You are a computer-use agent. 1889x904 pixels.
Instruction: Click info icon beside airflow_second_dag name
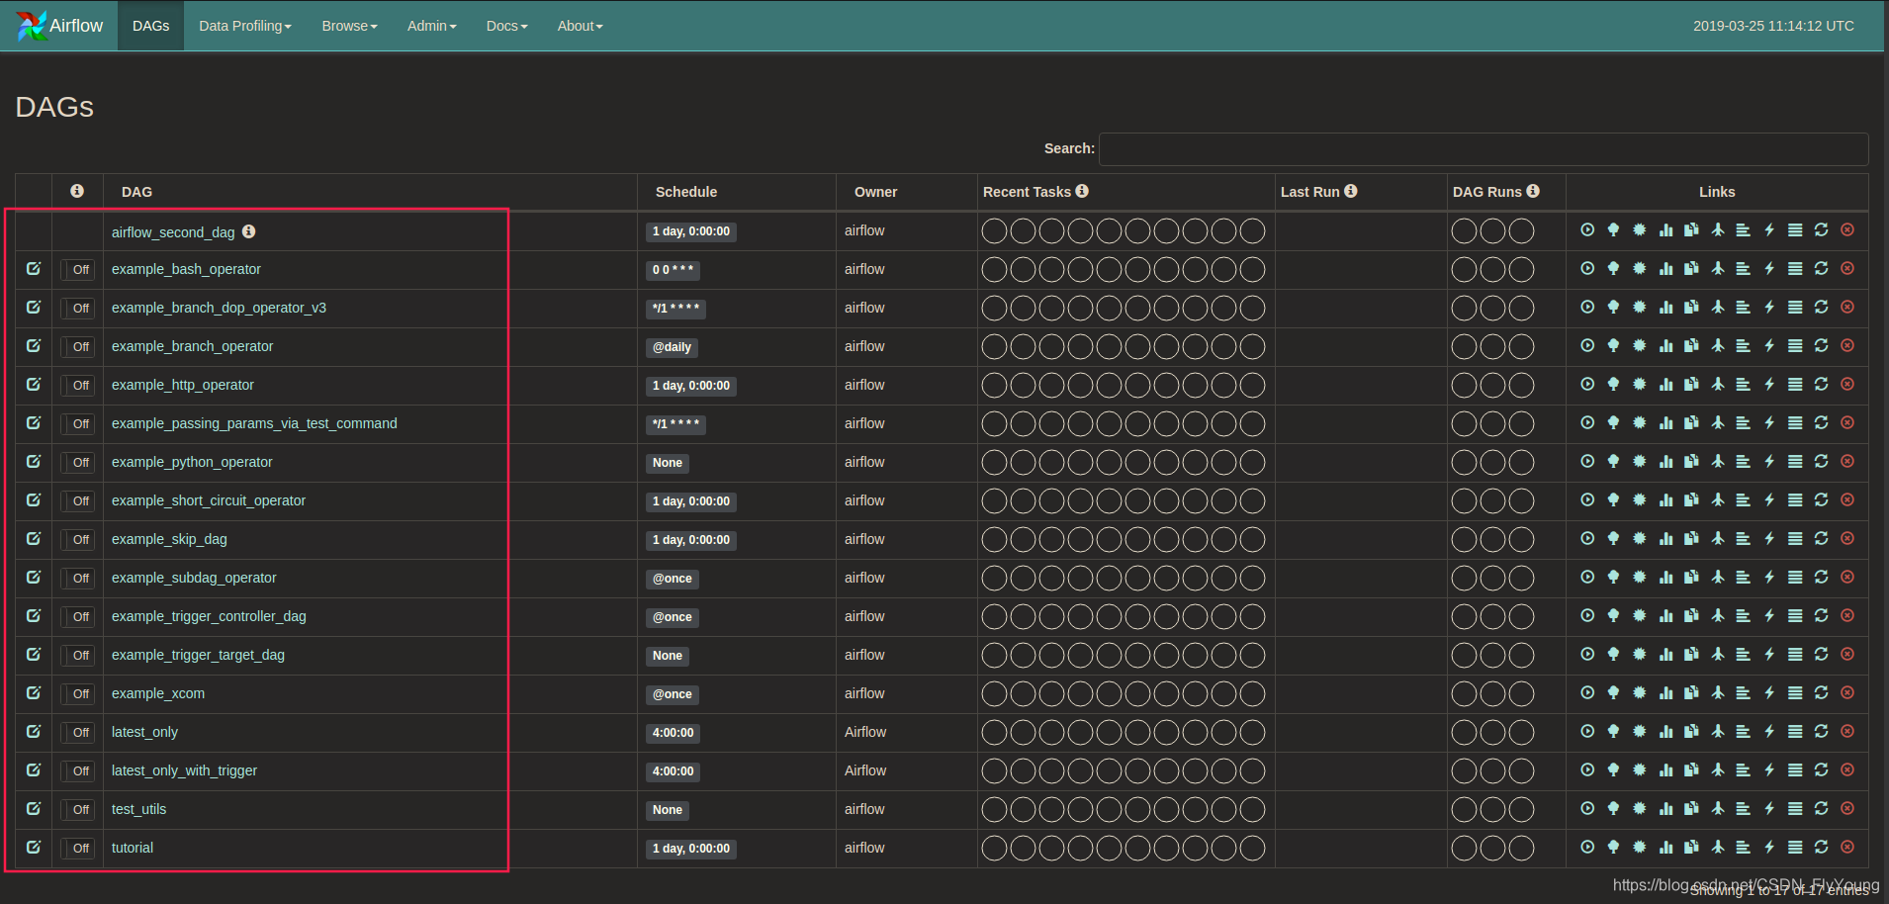coord(249,231)
